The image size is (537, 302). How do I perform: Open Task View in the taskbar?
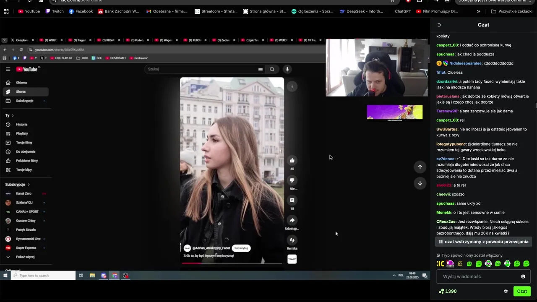(81, 276)
